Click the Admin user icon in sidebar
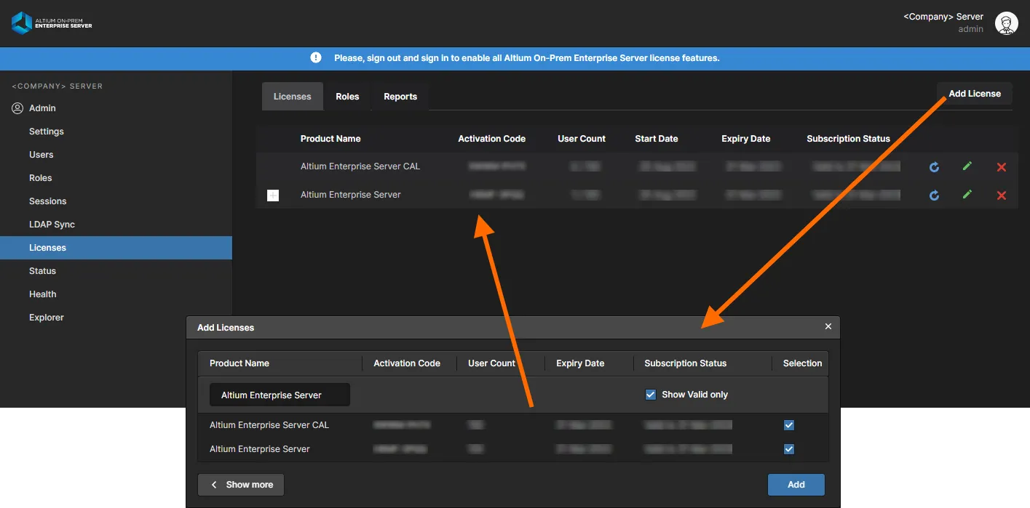Viewport: 1030px width, 508px height. pyautogui.click(x=17, y=108)
